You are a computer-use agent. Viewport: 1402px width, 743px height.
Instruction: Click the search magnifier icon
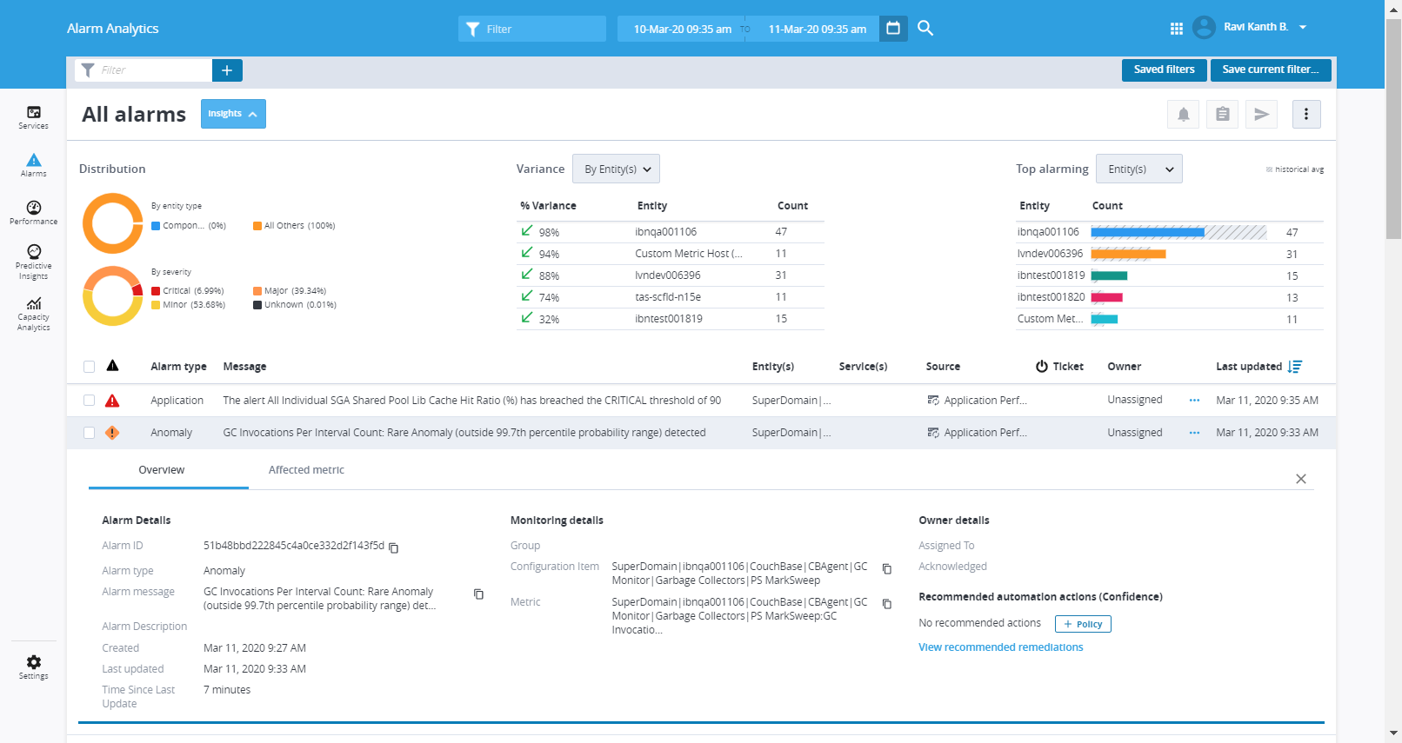(925, 29)
